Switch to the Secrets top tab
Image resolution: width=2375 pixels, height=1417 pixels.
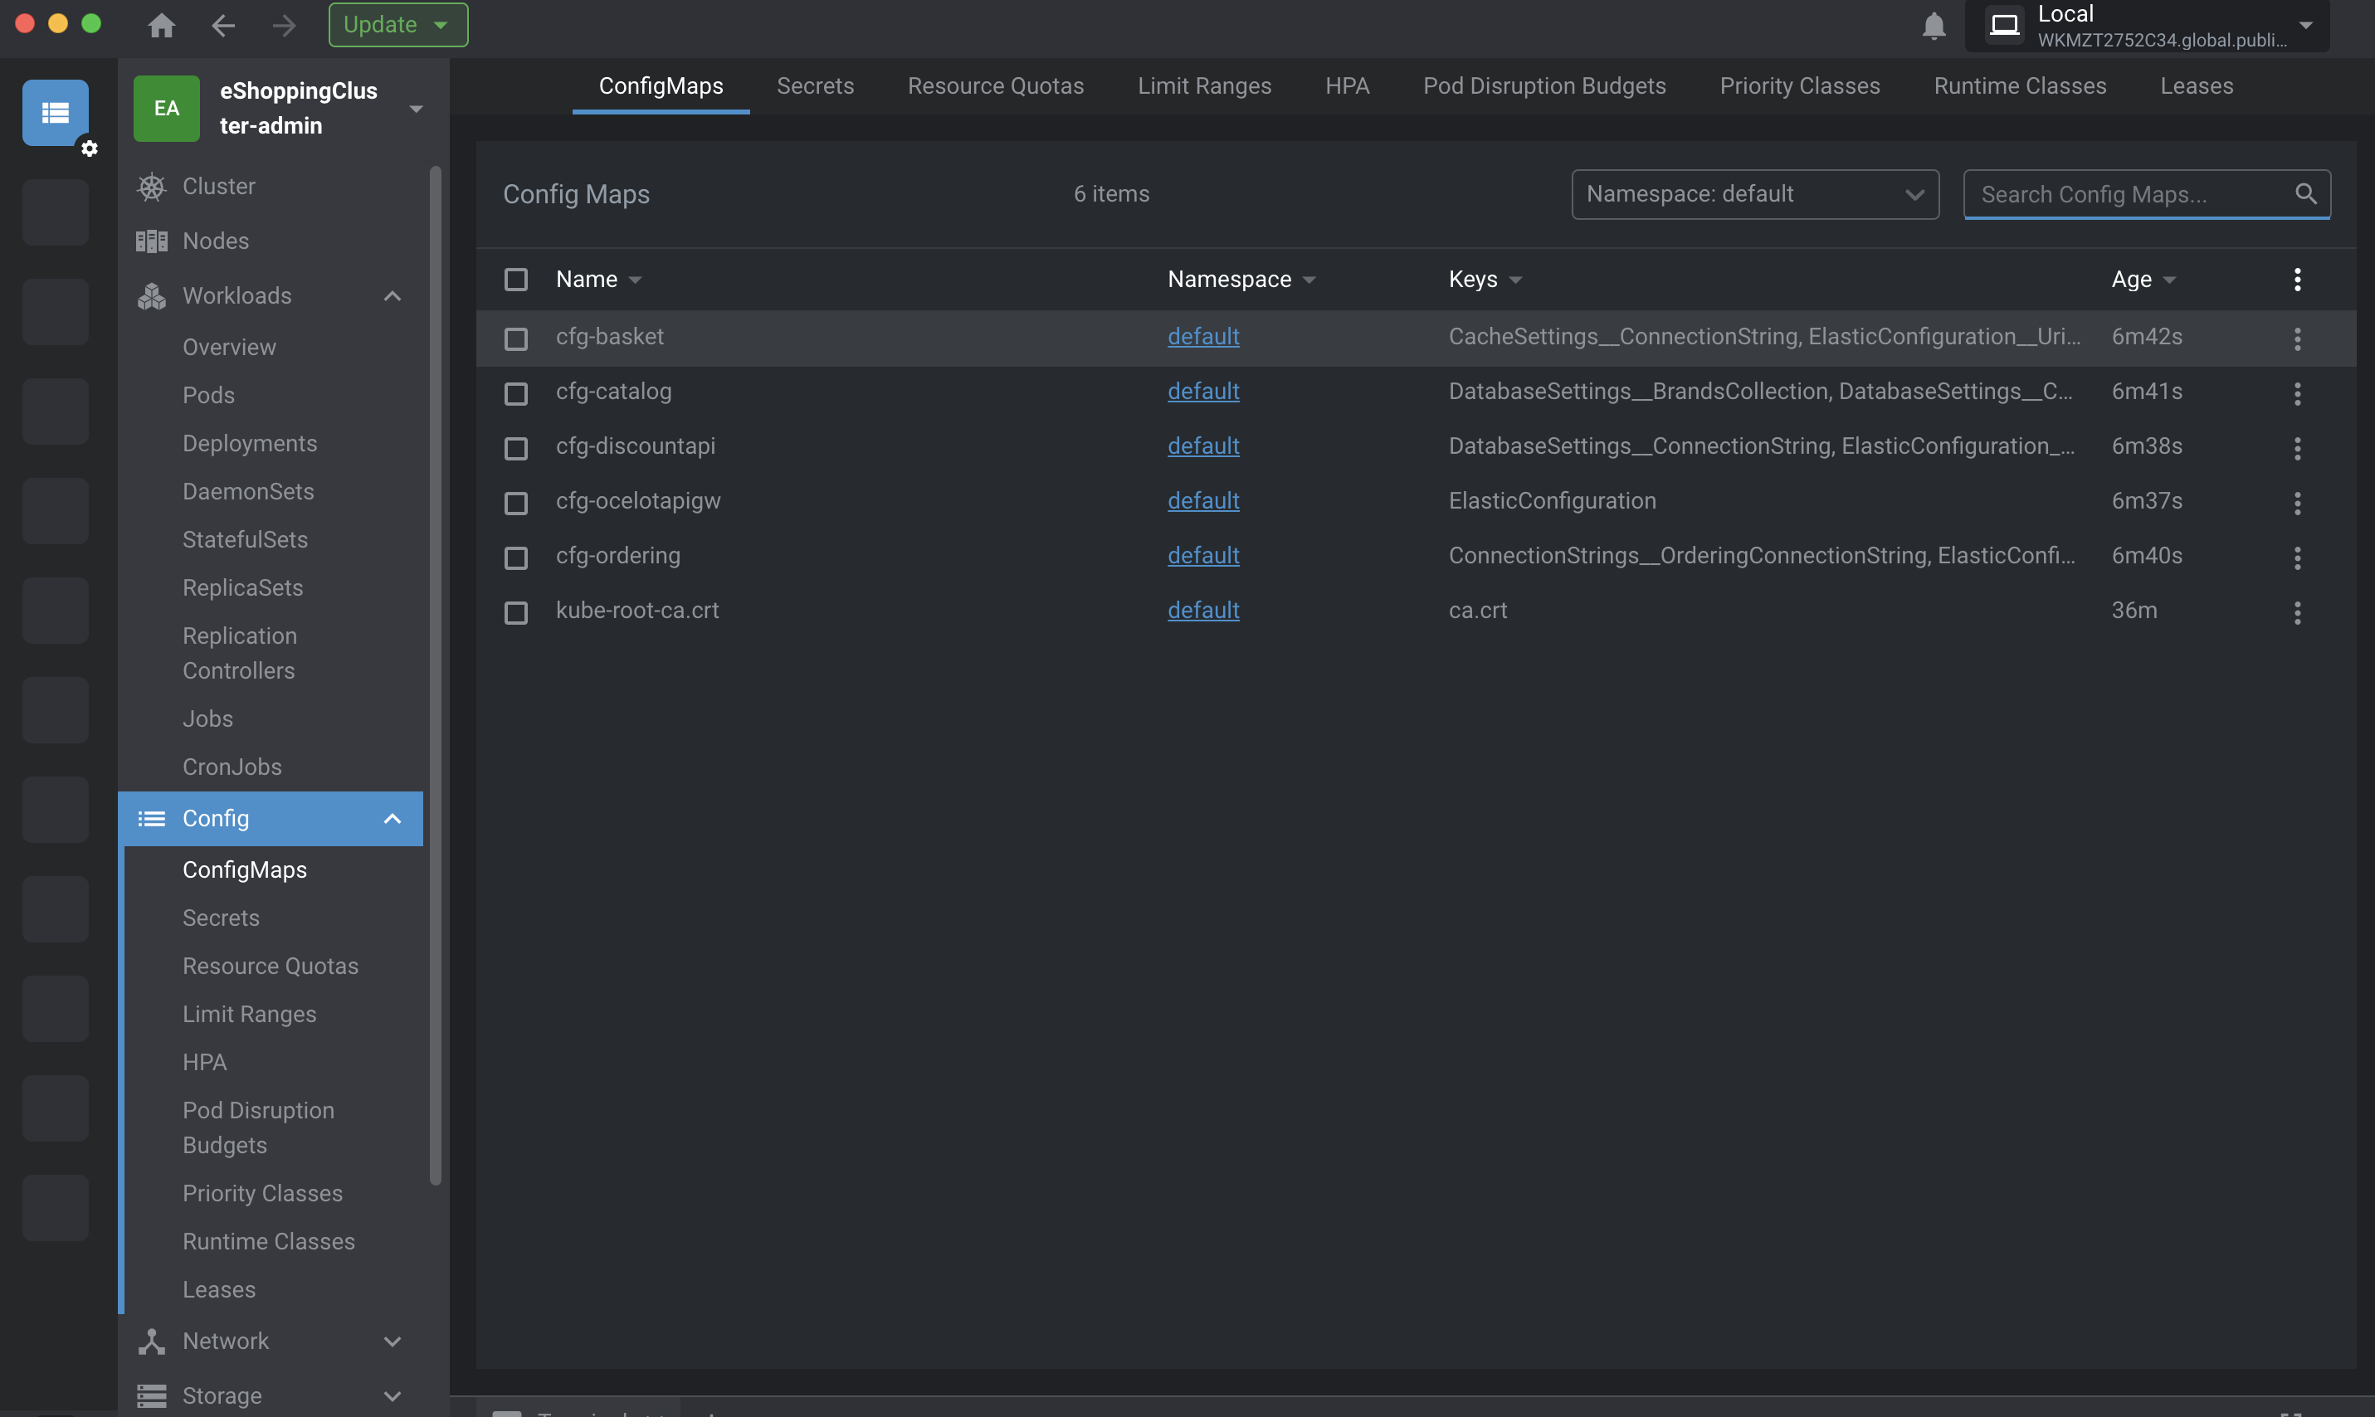click(815, 86)
